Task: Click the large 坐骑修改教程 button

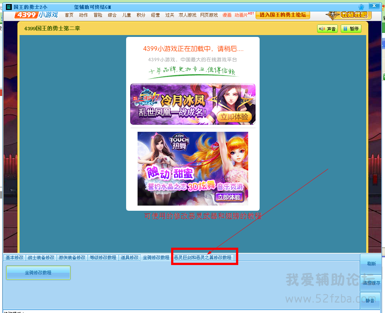Action: click(38, 273)
